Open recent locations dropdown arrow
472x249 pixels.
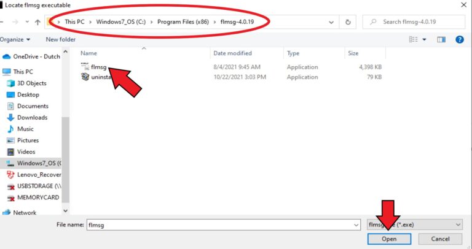click(27, 22)
